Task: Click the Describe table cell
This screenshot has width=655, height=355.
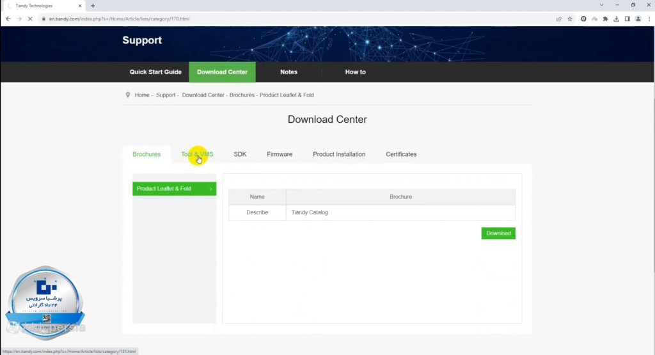Action: pyautogui.click(x=257, y=212)
